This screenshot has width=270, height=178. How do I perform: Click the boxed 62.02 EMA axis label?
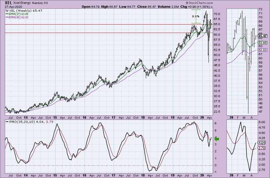[262, 50]
